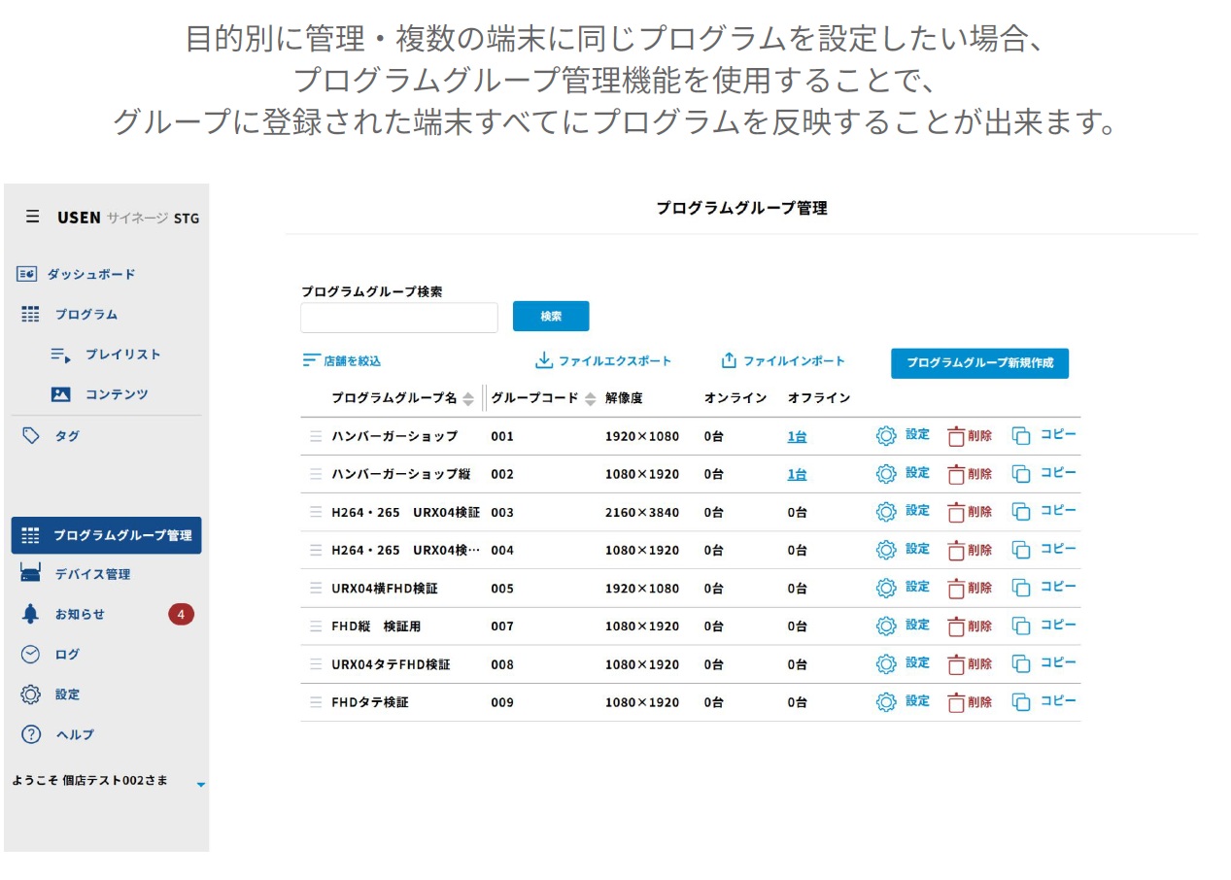The height and width of the screenshot is (880, 1231).
Task: Copy FHD縦 検証用 group
Action: point(1044,625)
